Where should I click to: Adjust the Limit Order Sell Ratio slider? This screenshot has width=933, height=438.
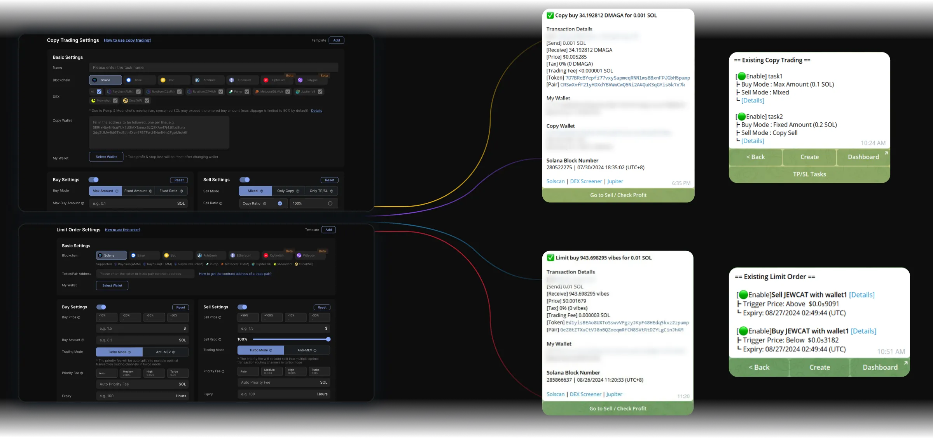328,339
